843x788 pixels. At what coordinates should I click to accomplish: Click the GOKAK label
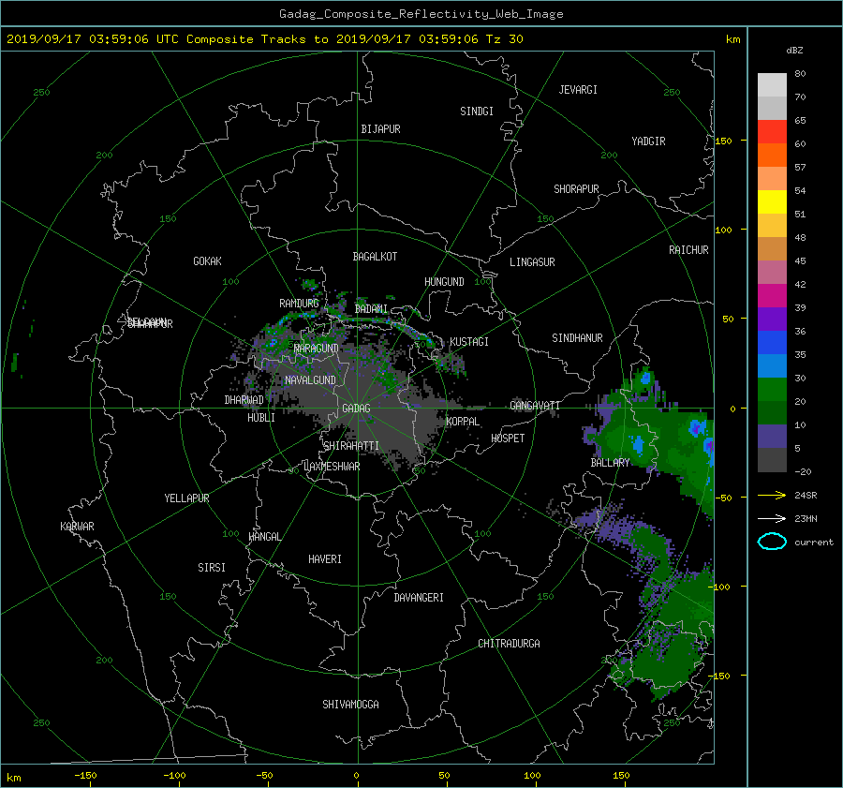pyautogui.click(x=207, y=261)
